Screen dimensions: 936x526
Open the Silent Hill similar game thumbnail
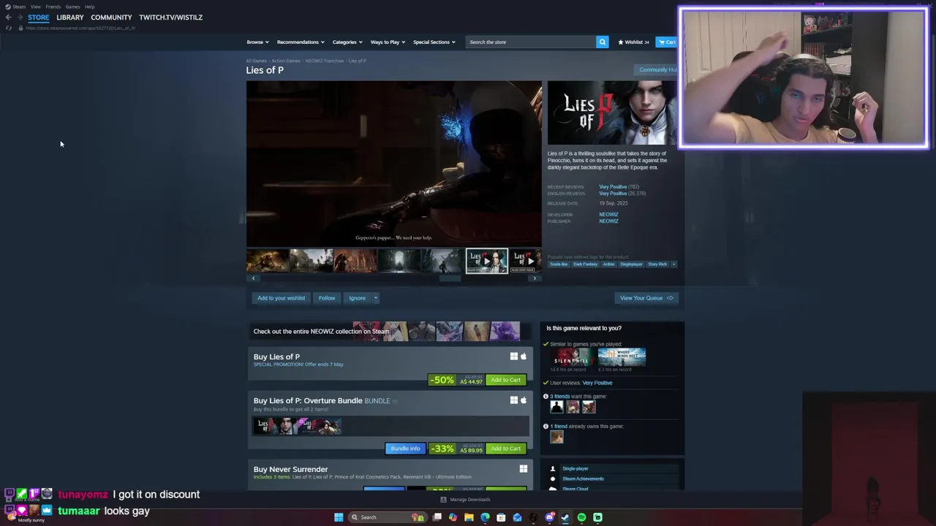click(571, 357)
